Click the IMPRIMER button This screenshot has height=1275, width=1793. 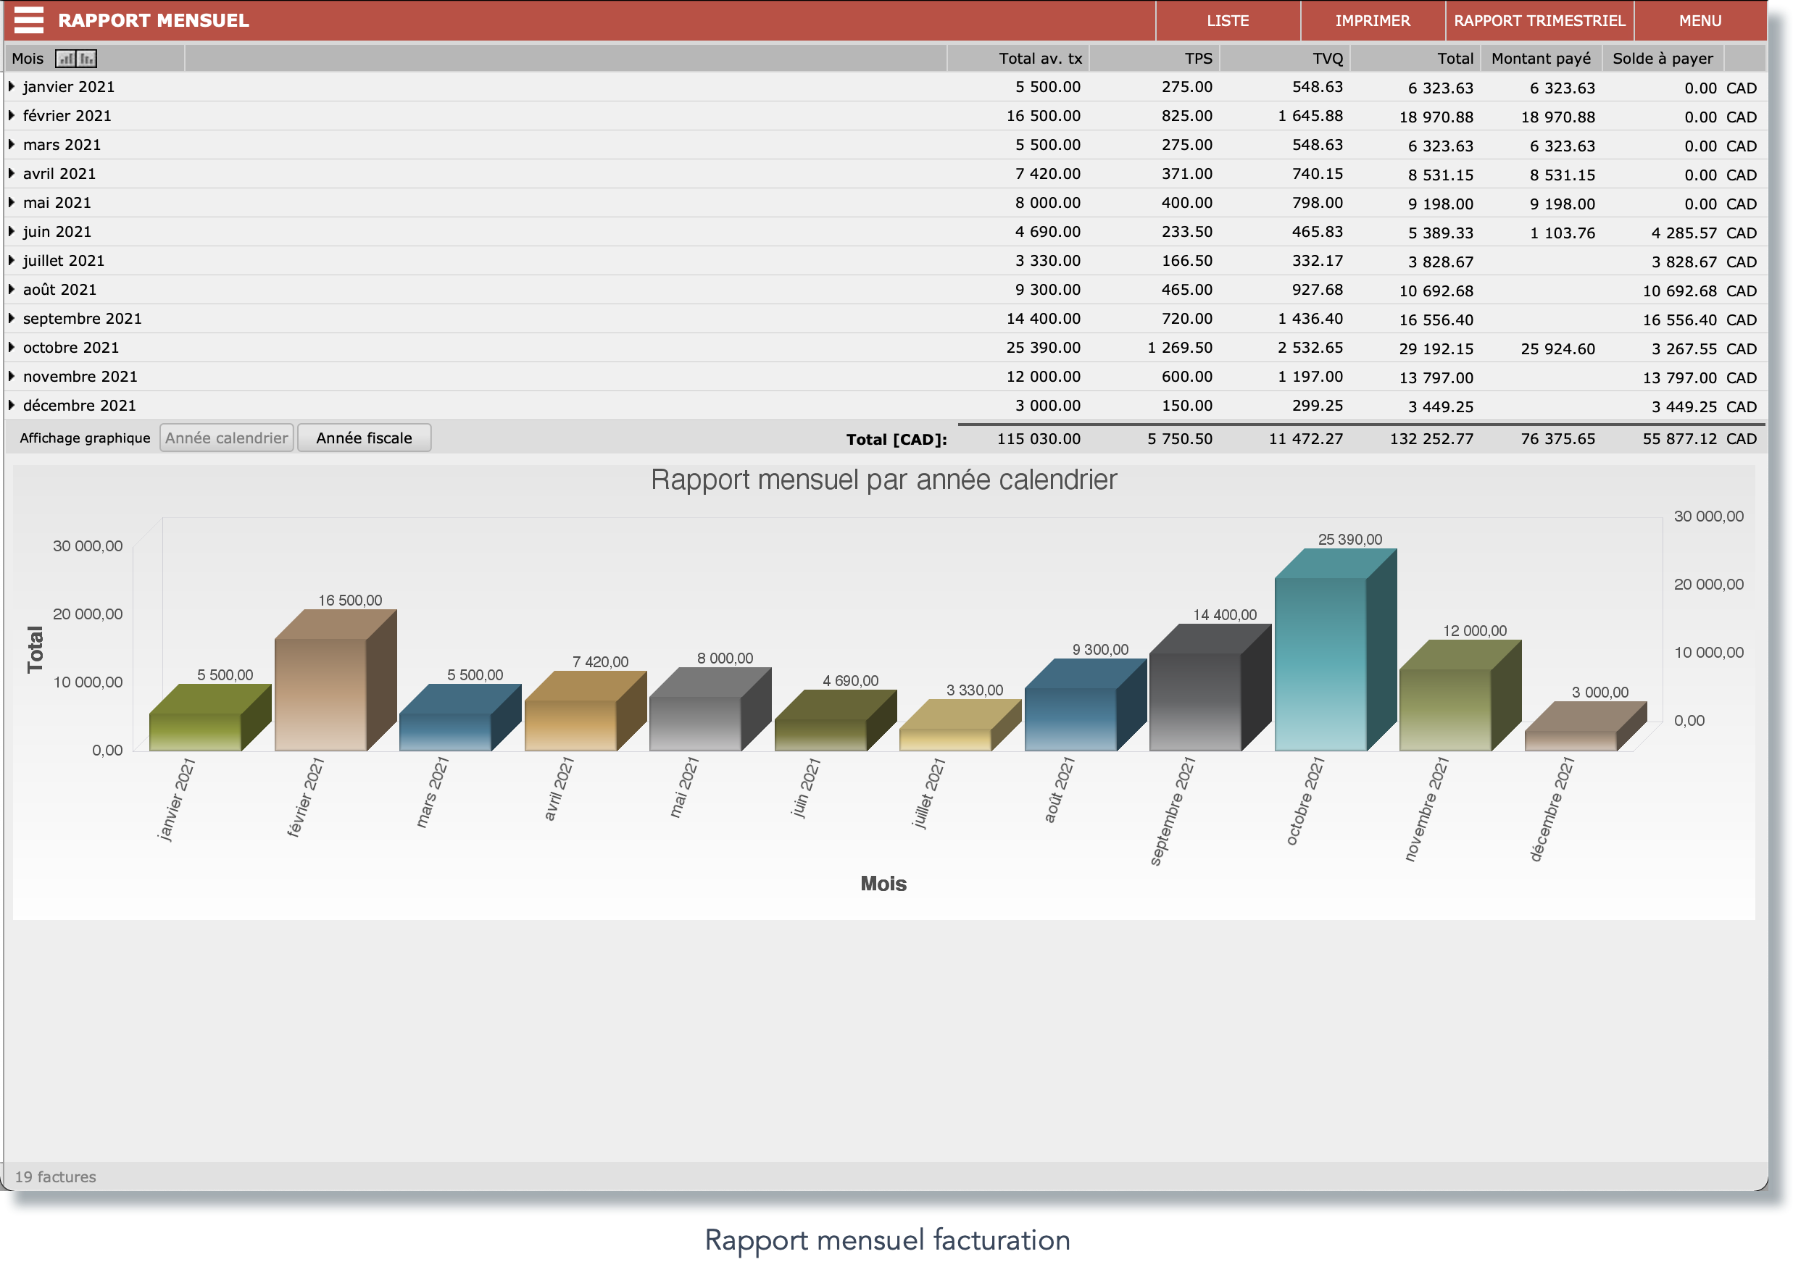click(1372, 20)
